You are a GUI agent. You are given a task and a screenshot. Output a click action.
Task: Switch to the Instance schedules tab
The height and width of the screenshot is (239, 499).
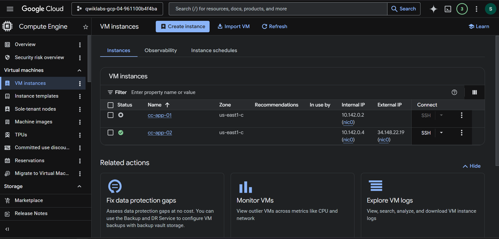click(x=214, y=50)
